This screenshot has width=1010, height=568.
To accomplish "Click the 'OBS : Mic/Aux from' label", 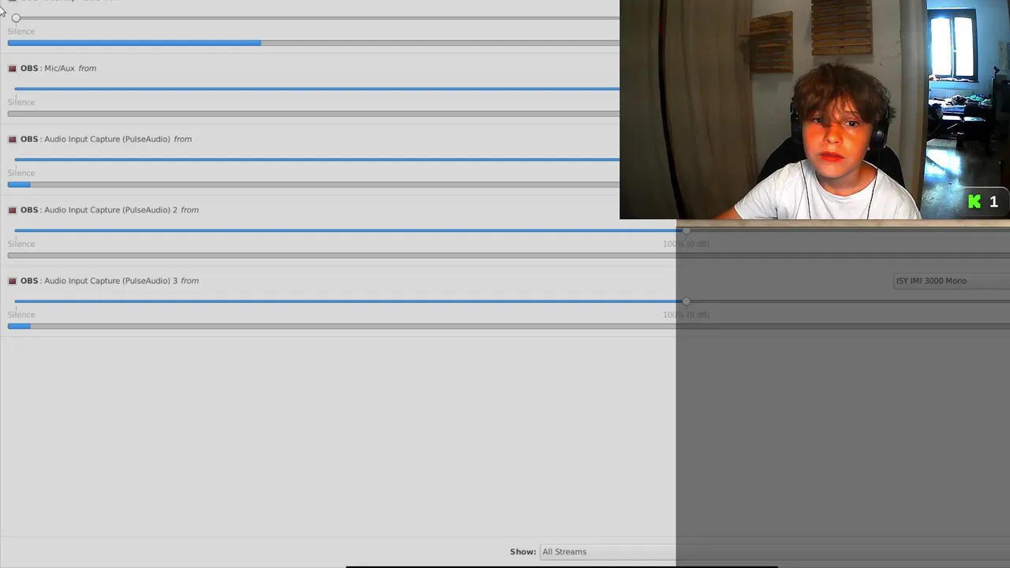I will tap(58, 69).
